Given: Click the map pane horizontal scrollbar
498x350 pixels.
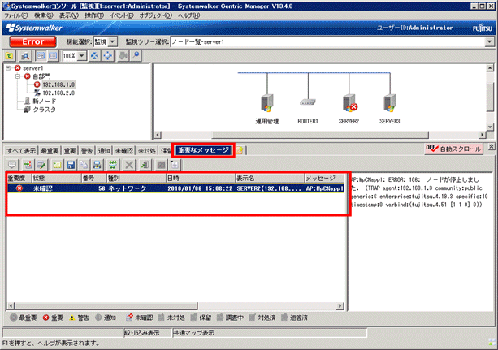Looking at the screenshot, I should 320,135.
